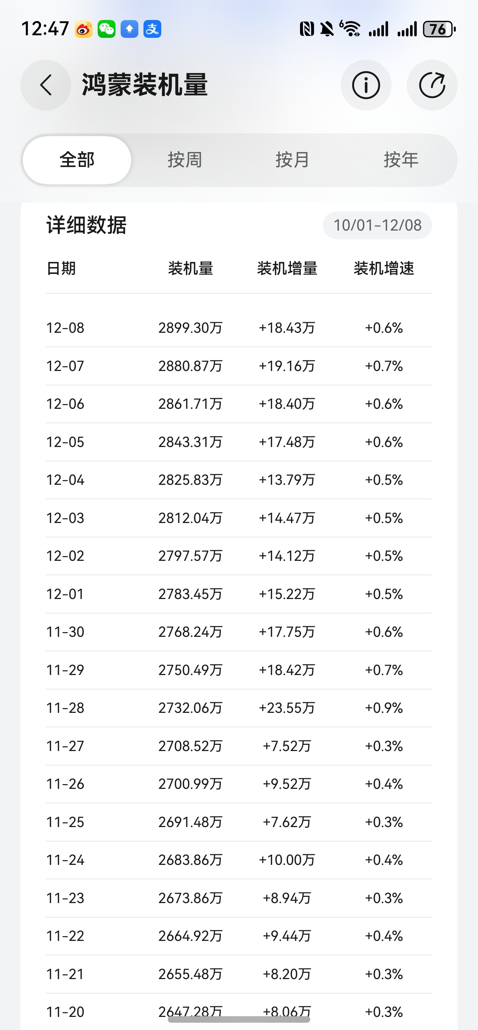This screenshot has width=478, height=1030.
Task: Select the 12-08 data row
Action: pos(239,327)
